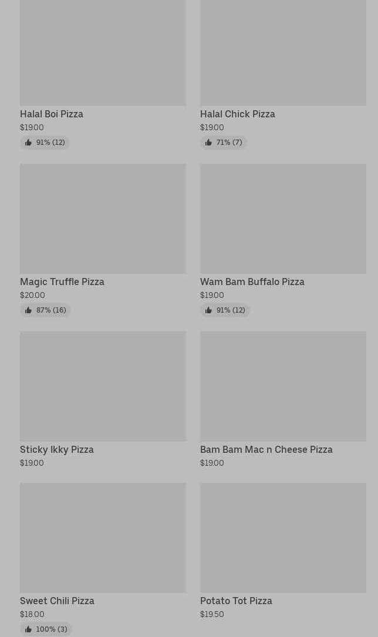
Task: Open the Halal Chick Pizza item
Action: tap(237, 114)
